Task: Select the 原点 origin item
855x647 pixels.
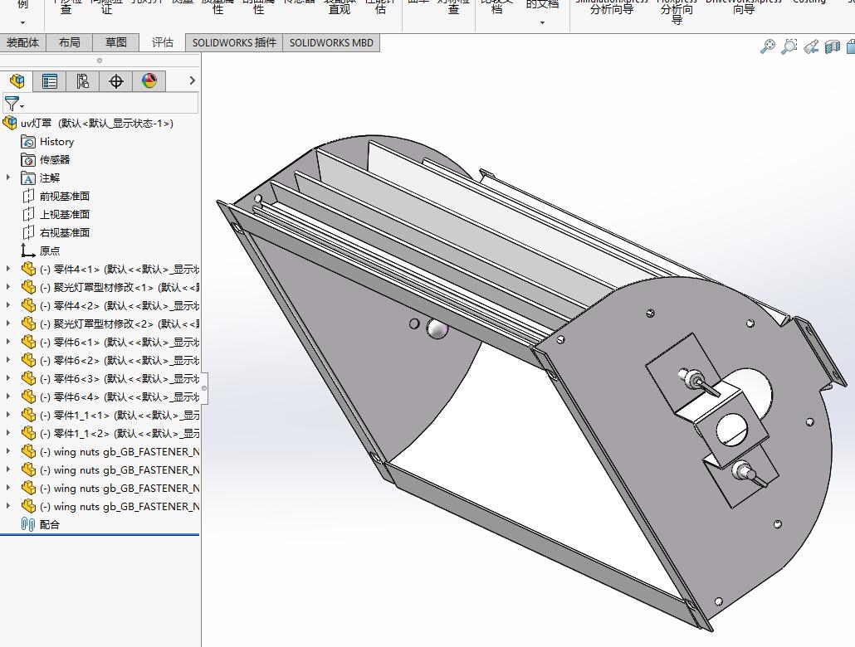Action: pyautogui.click(x=41, y=251)
